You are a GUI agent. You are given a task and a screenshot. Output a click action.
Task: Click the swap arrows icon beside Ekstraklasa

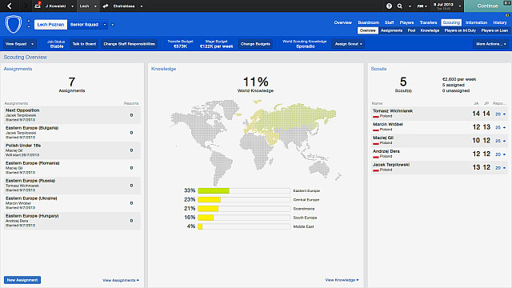click(x=106, y=6)
